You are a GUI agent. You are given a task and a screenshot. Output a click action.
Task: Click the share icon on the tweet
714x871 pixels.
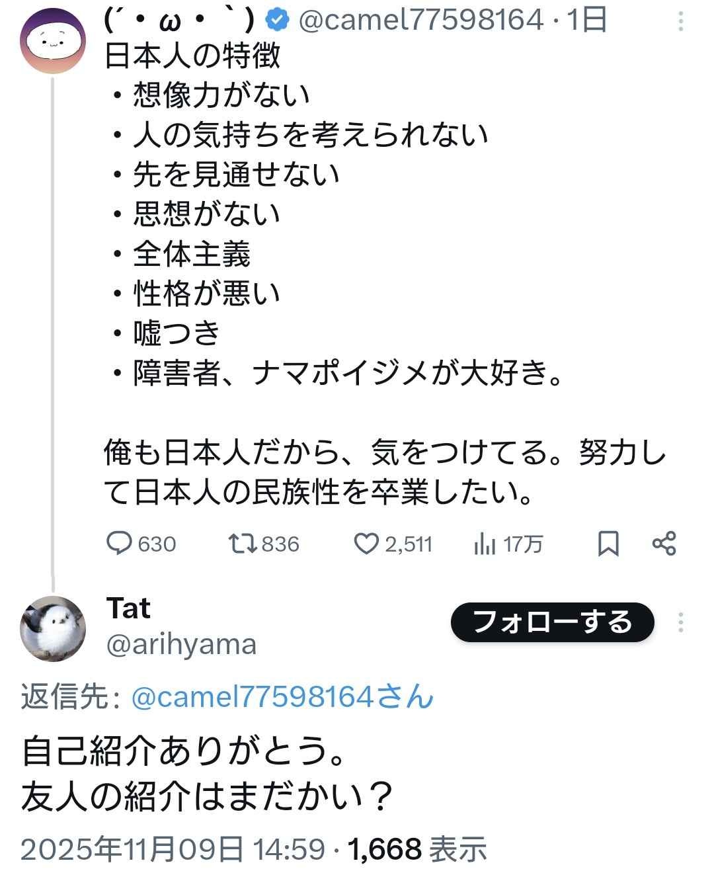pos(664,544)
